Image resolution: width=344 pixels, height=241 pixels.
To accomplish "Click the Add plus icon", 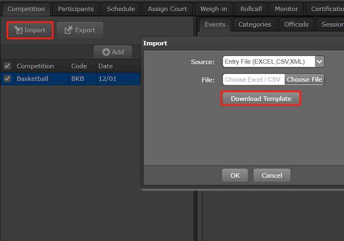I will (x=106, y=52).
